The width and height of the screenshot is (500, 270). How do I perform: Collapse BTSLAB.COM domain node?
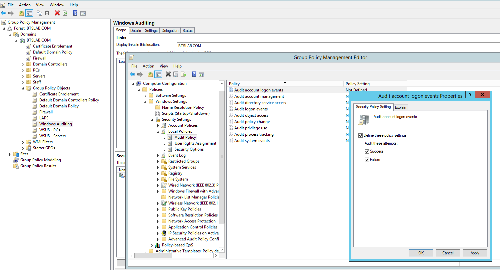(x=16, y=40)
